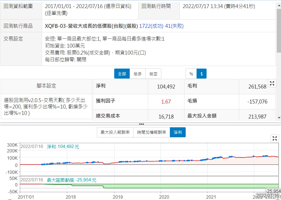This screenshot has height=200, width=281.
Task: Click the scrollbar down arrow
Action: [x=279, y=118]
